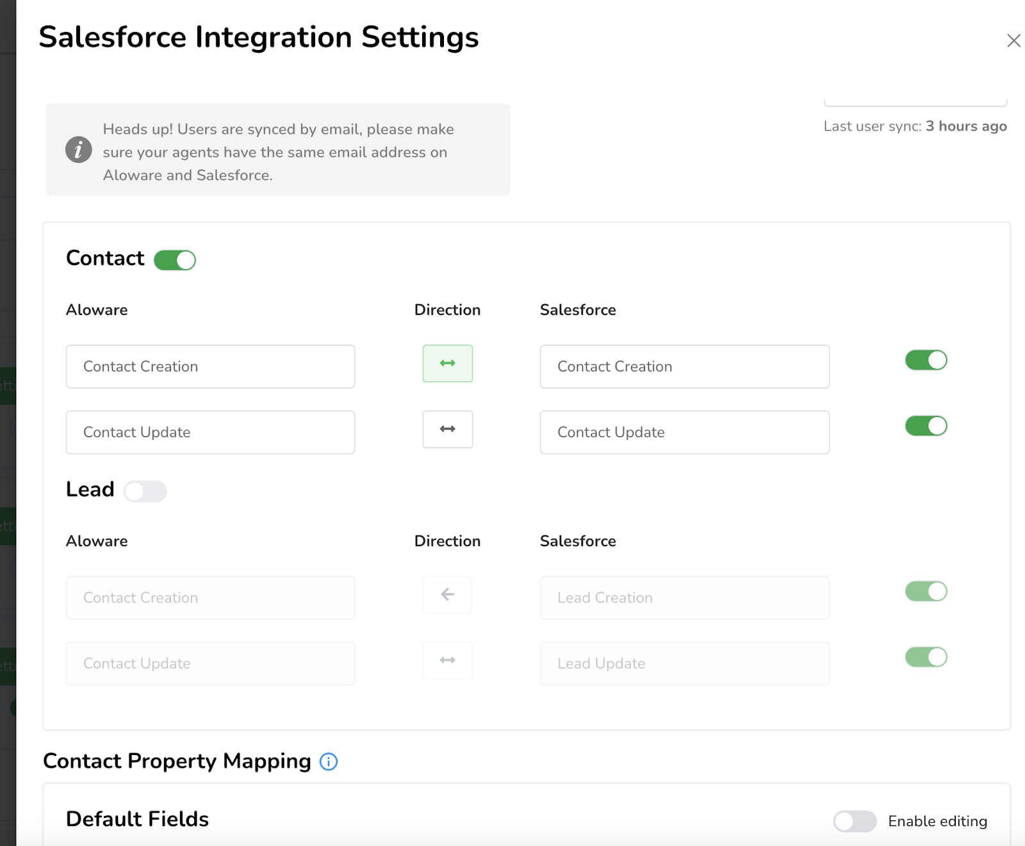Viewport: 1025px width, 846px height.
Task: Click the Contact section heading
Action: [105, 258]
